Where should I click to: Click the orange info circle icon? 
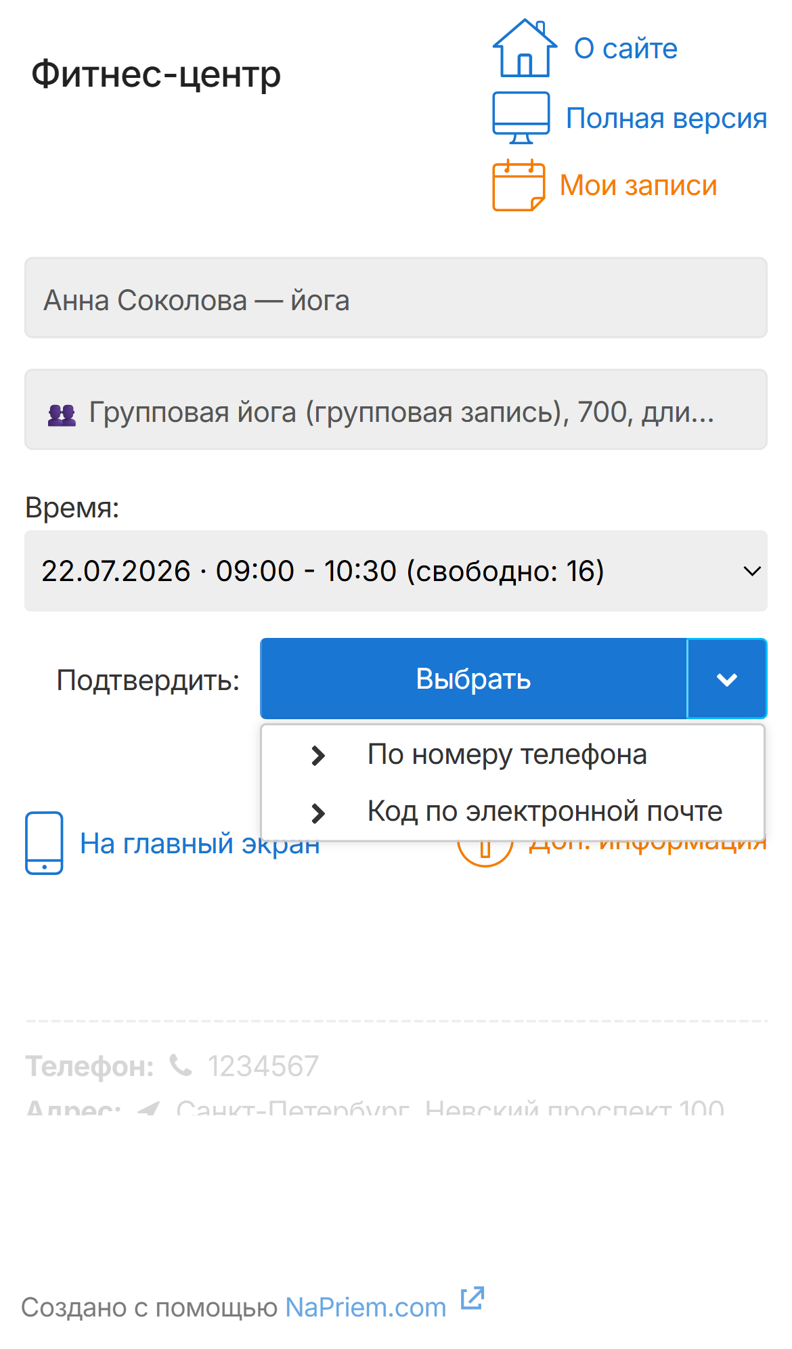(485, 853)
